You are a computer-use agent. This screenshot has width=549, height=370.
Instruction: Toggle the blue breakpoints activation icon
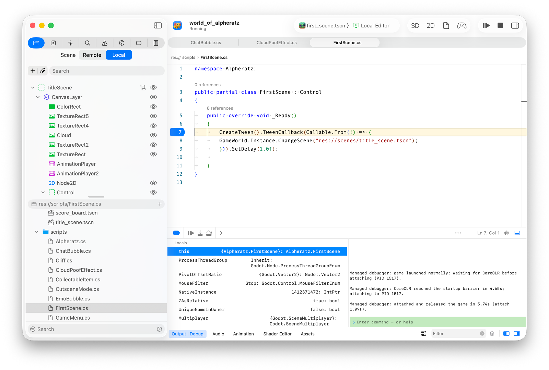pos(177,233)
